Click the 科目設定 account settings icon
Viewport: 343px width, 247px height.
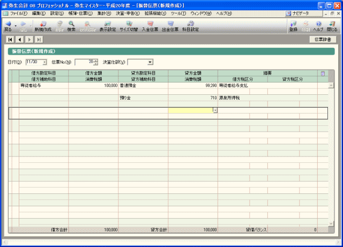191,24
